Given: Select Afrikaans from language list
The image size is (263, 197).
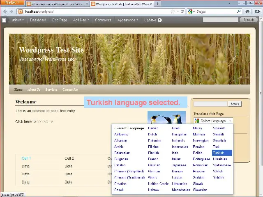Looking at the screenshot, I should 121,134.
